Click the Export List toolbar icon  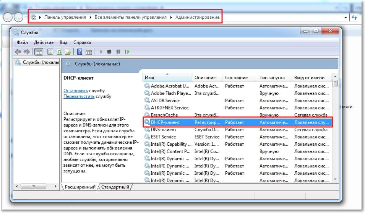coord(68,52)
